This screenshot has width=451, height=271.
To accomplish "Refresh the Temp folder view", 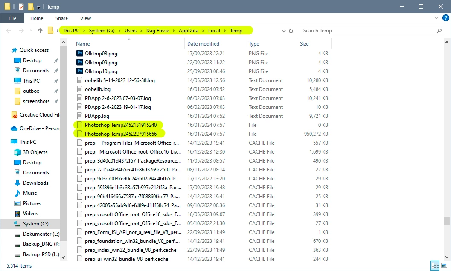I will (x=291, y=31).
